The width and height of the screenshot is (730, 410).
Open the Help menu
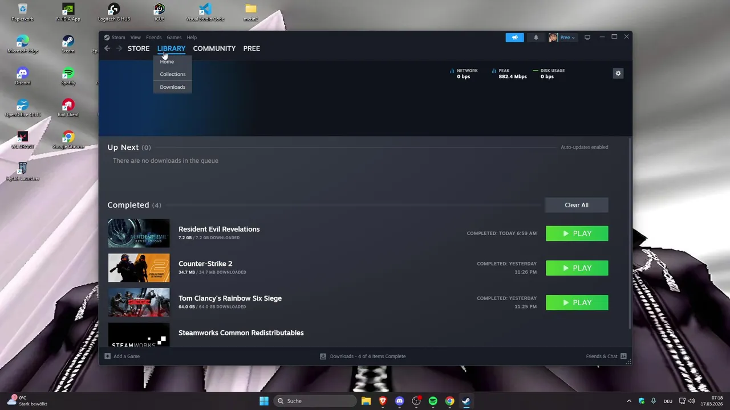click(x=192, y=38)
